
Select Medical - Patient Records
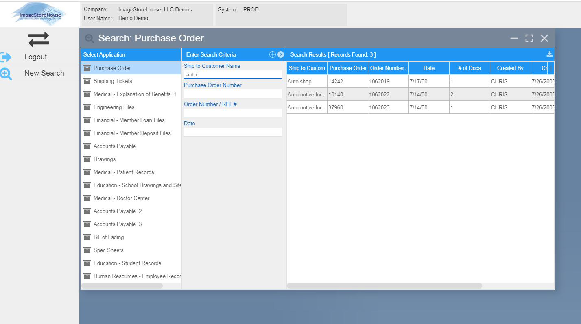tap(131, 172)
